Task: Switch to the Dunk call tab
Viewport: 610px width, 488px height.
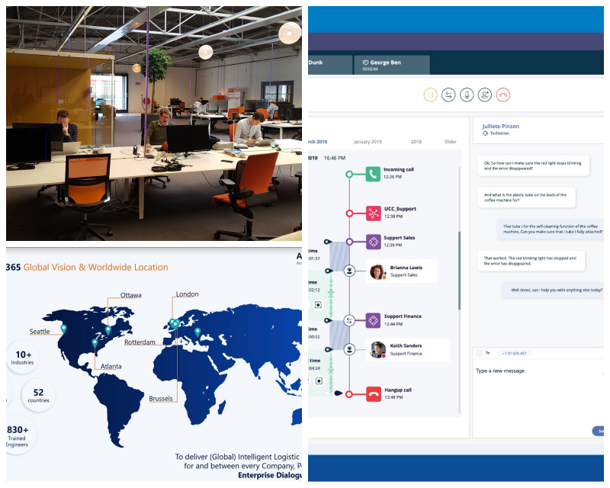Action: [330, 65]
